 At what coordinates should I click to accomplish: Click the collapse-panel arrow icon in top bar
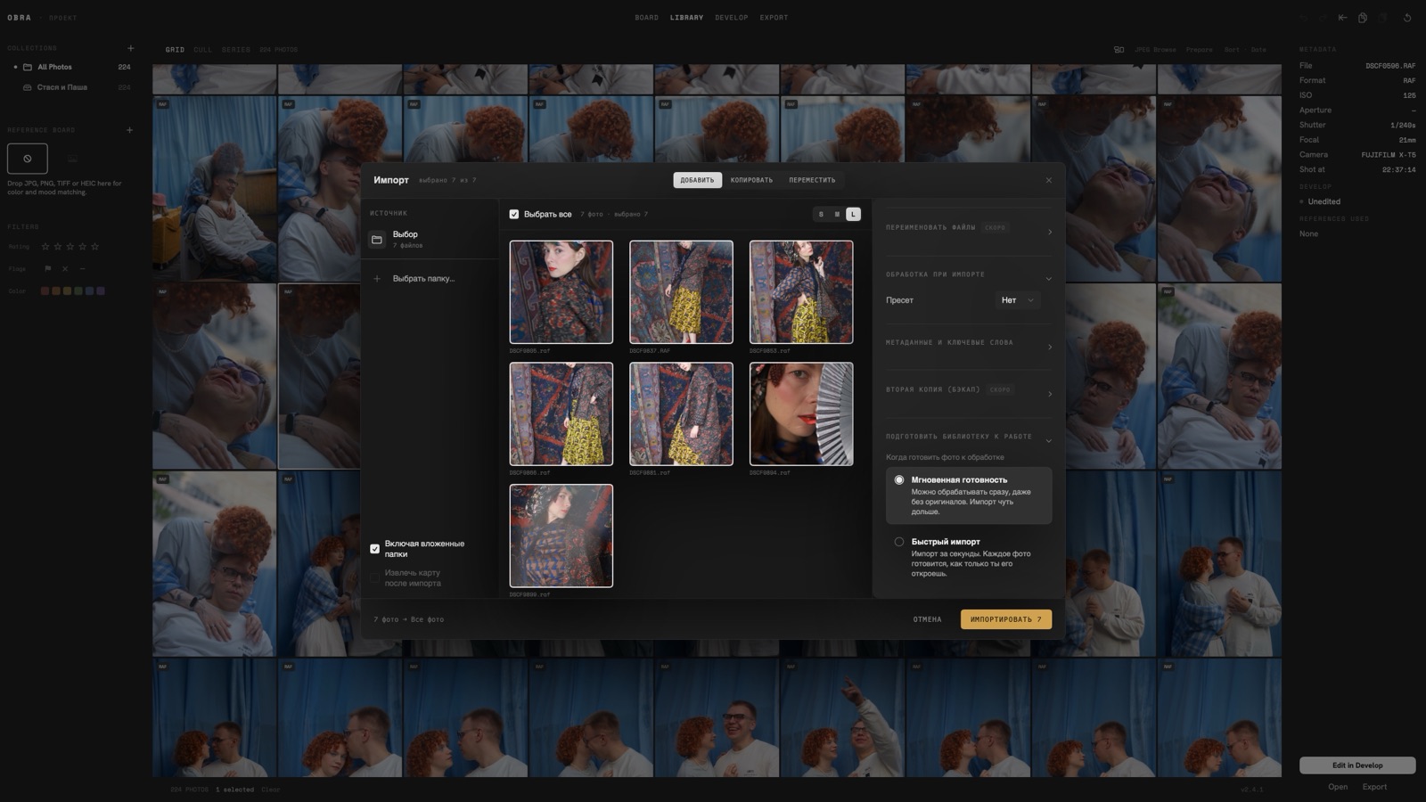tap(1342, 18)
